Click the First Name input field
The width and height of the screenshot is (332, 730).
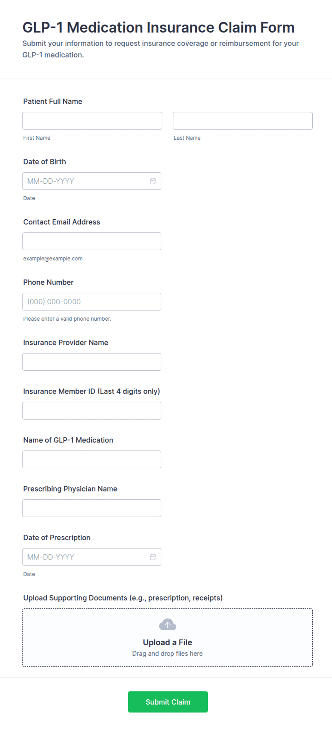click(92, 121)
